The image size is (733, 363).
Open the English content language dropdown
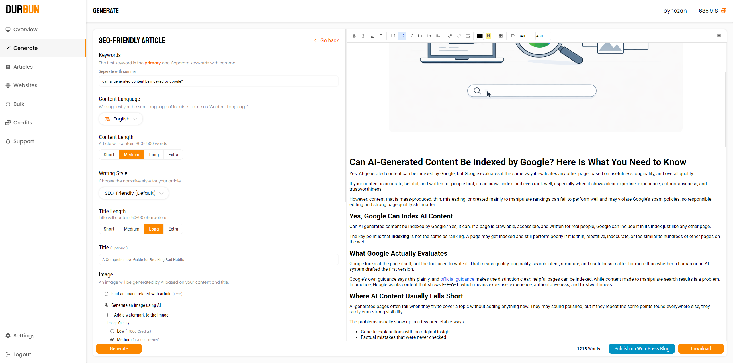121,119
